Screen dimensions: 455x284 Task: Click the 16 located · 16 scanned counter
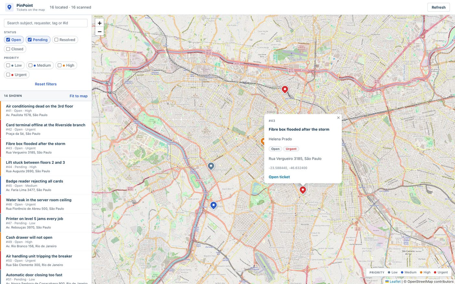[x=71, y=7]
